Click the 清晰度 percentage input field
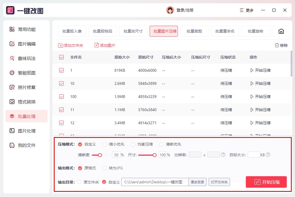This screenshot has height=197, width=295. click(116, 155)
